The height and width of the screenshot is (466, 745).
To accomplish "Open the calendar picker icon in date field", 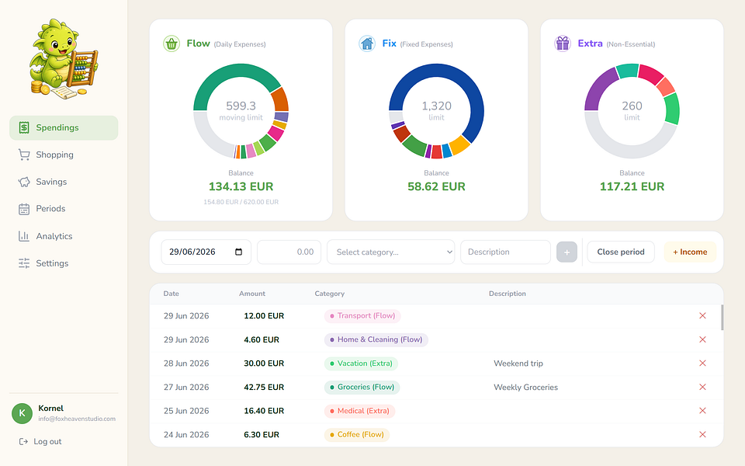I will pos(238,252).
